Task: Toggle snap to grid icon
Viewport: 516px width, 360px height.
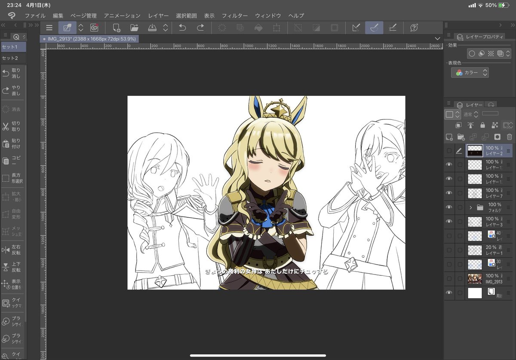Action: pos(392,28)
